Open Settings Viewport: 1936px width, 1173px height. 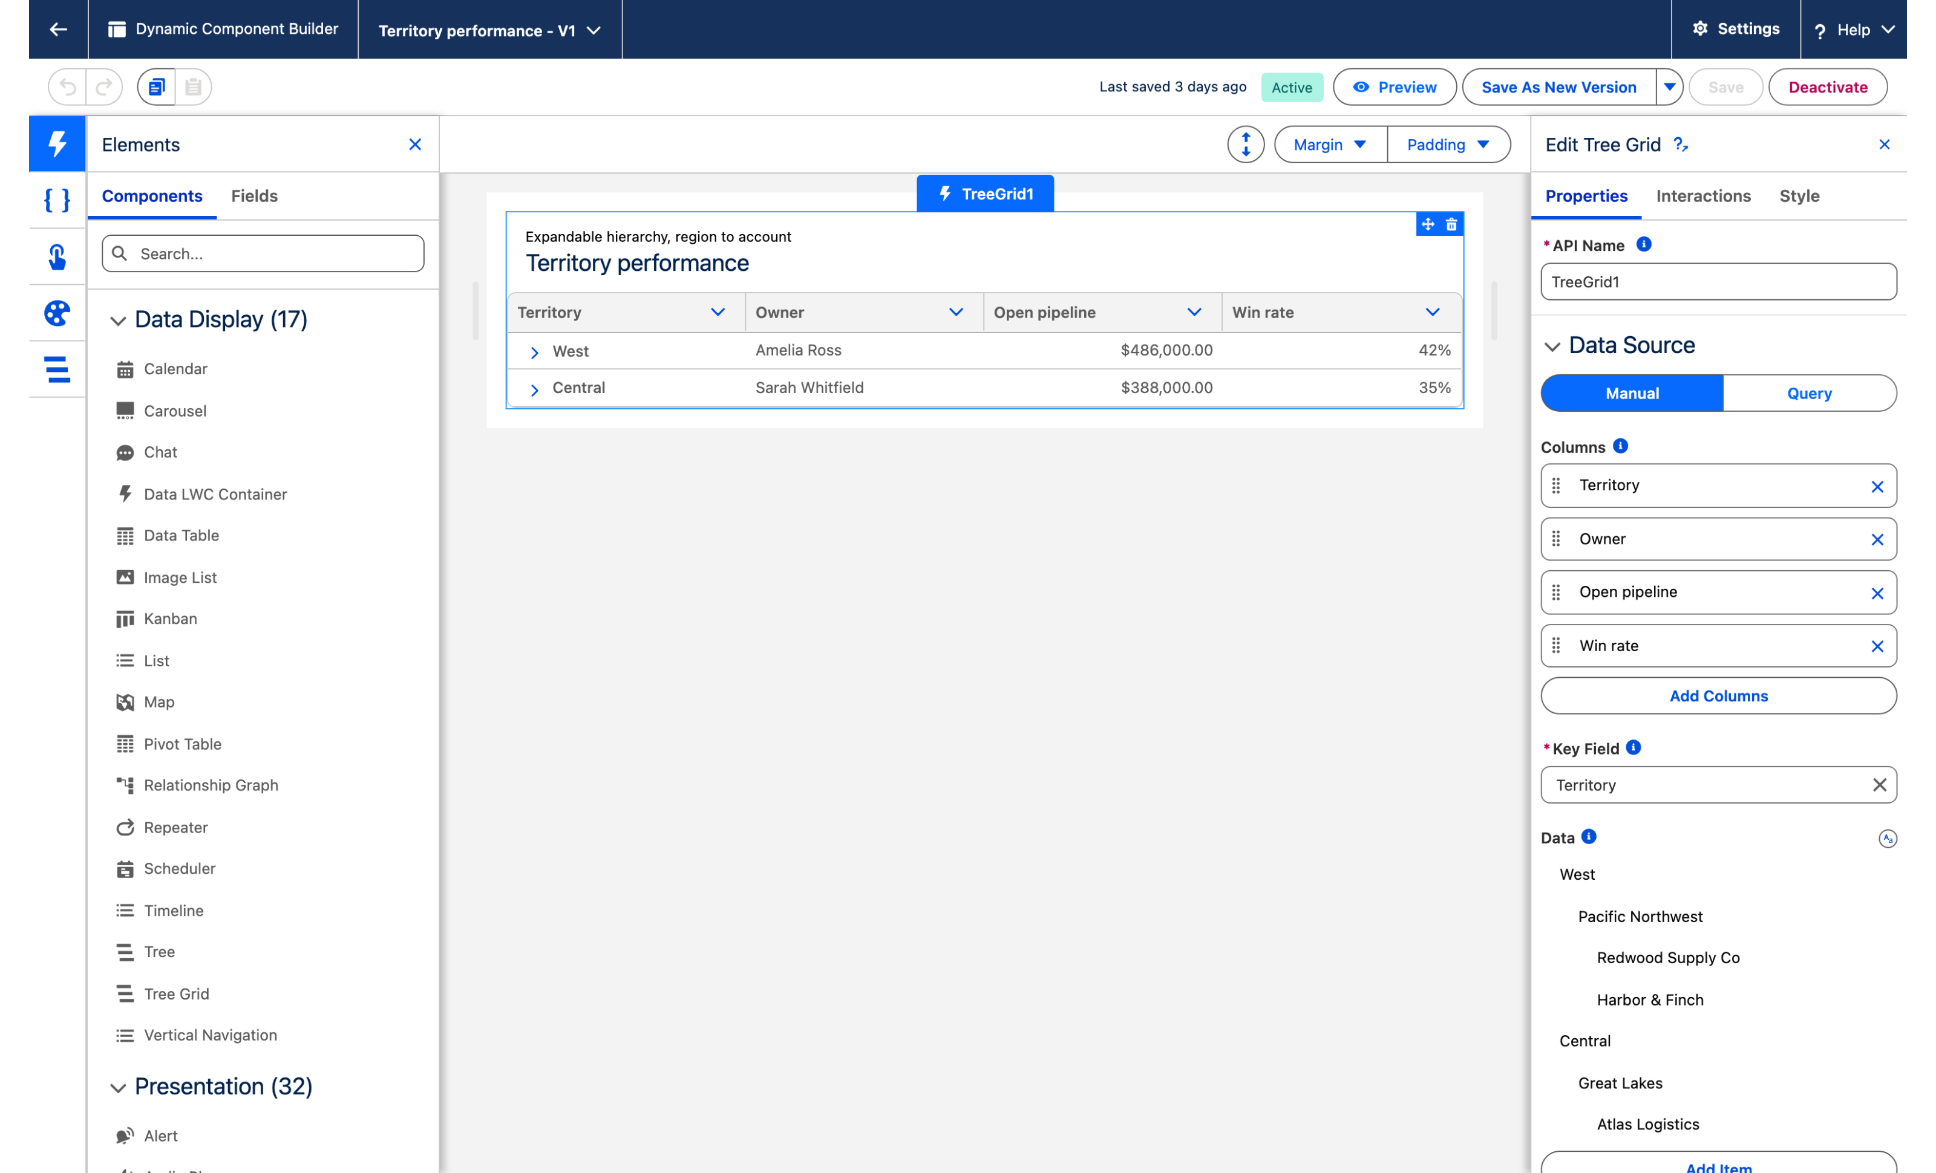[x=1736, y=29]
